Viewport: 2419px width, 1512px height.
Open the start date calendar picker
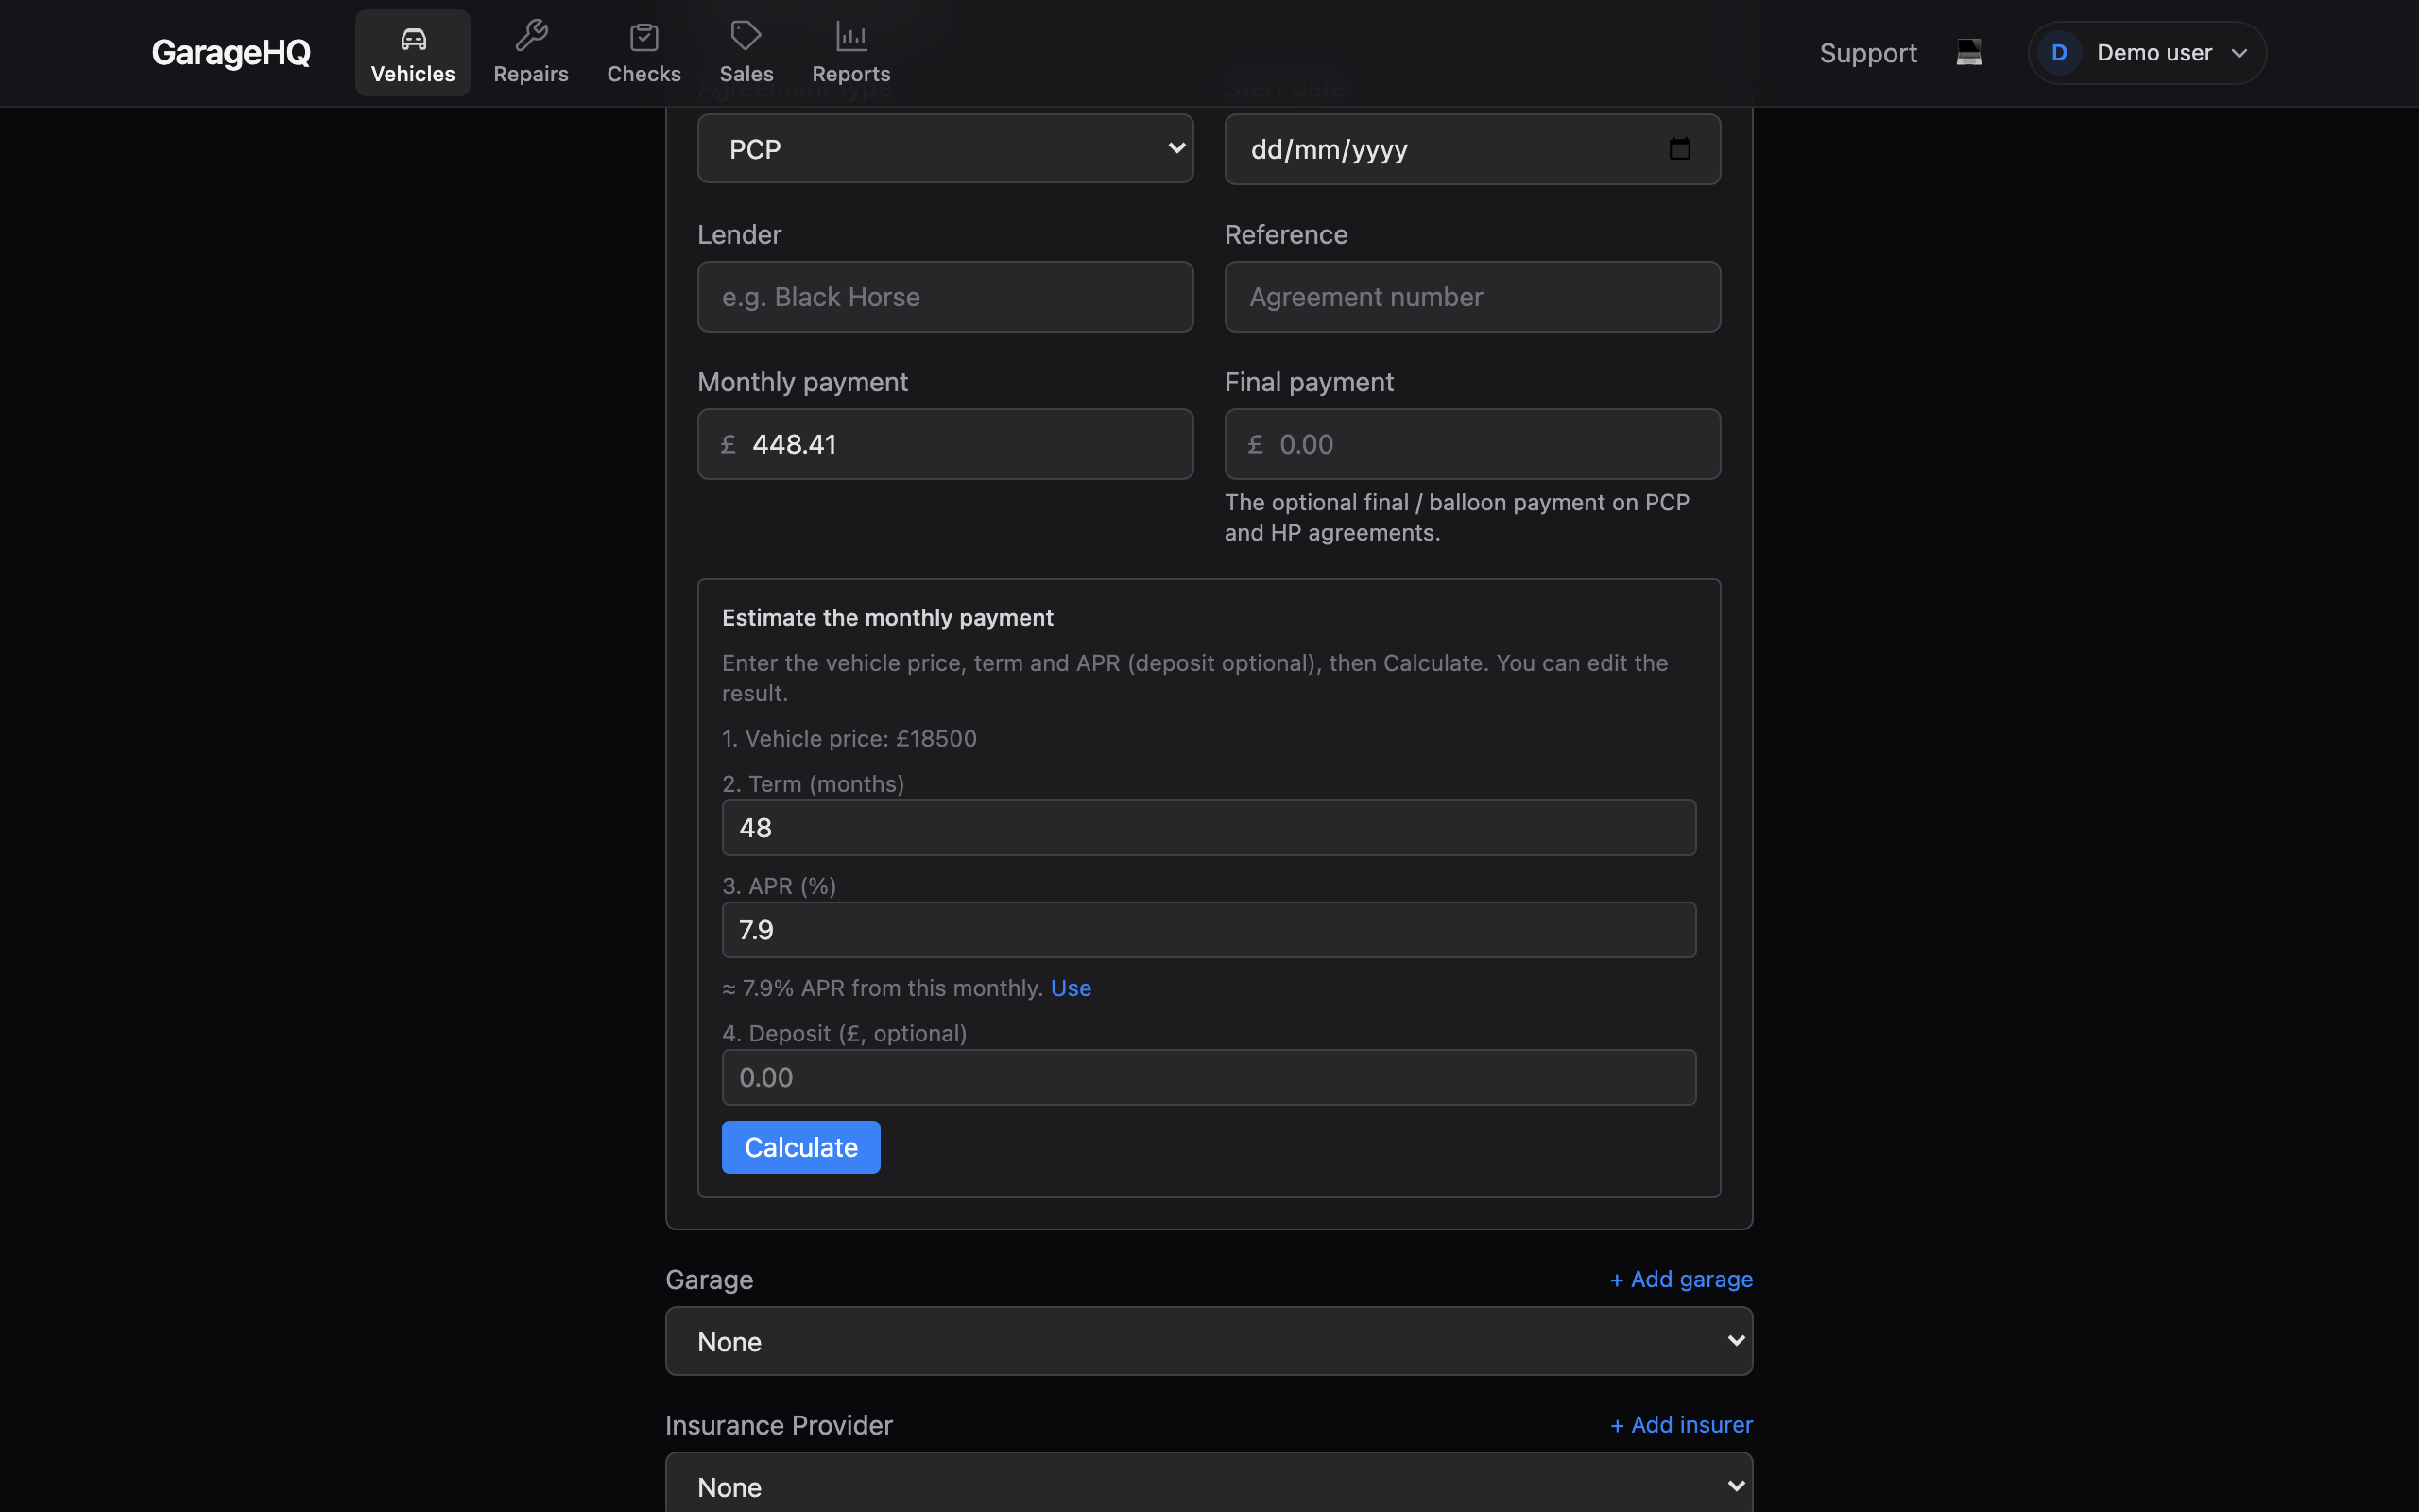pos(1679,149)
